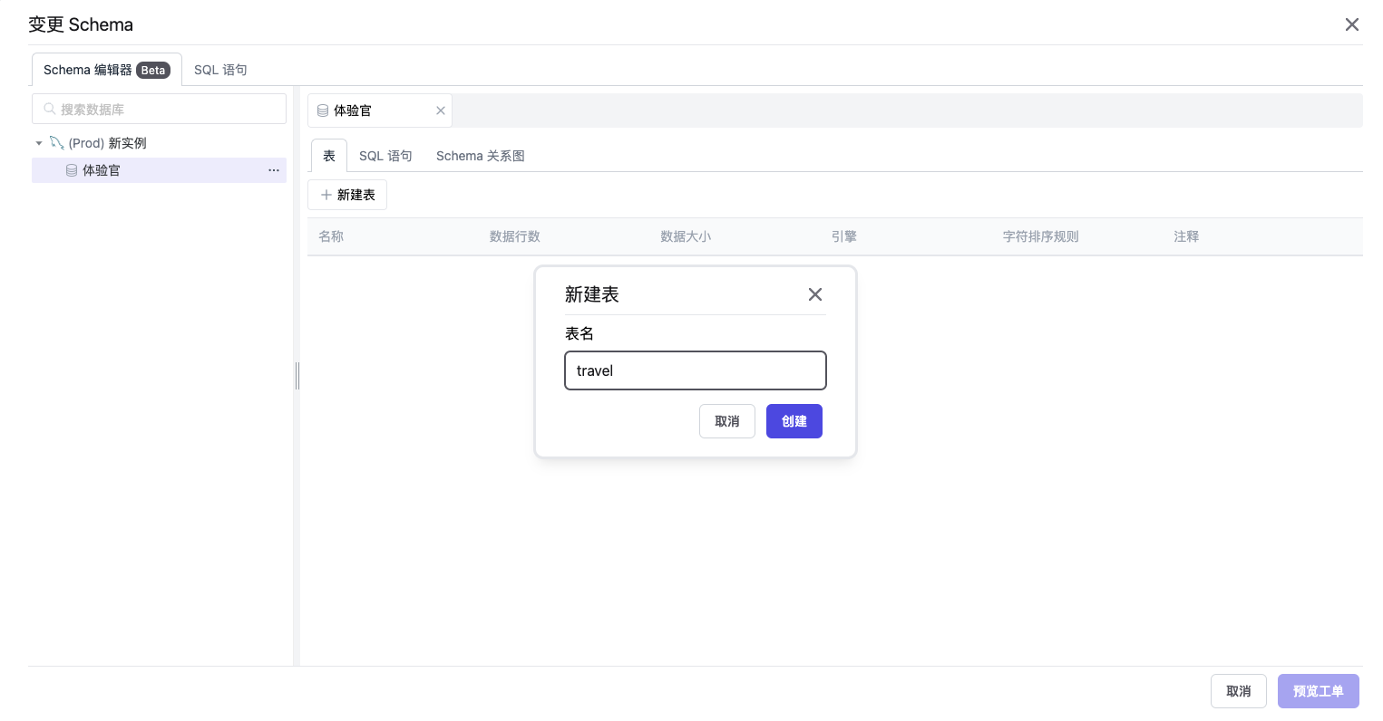Switch to the inner SQL 语句 sub-tab
The width and height of the screenshot is (1383, 721).
coord(385,156)
